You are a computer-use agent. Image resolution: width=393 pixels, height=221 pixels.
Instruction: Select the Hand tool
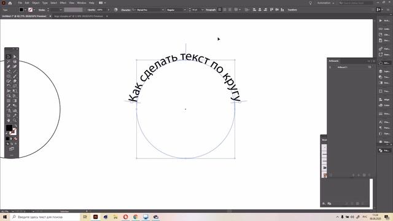pos(9,120)
